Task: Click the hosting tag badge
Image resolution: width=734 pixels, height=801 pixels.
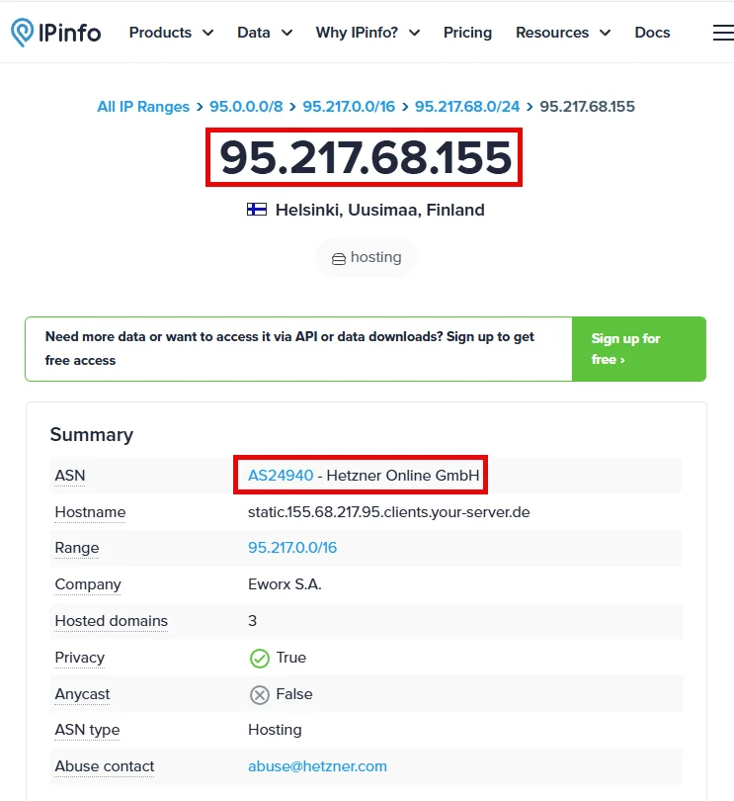Action: pos(367,257)
